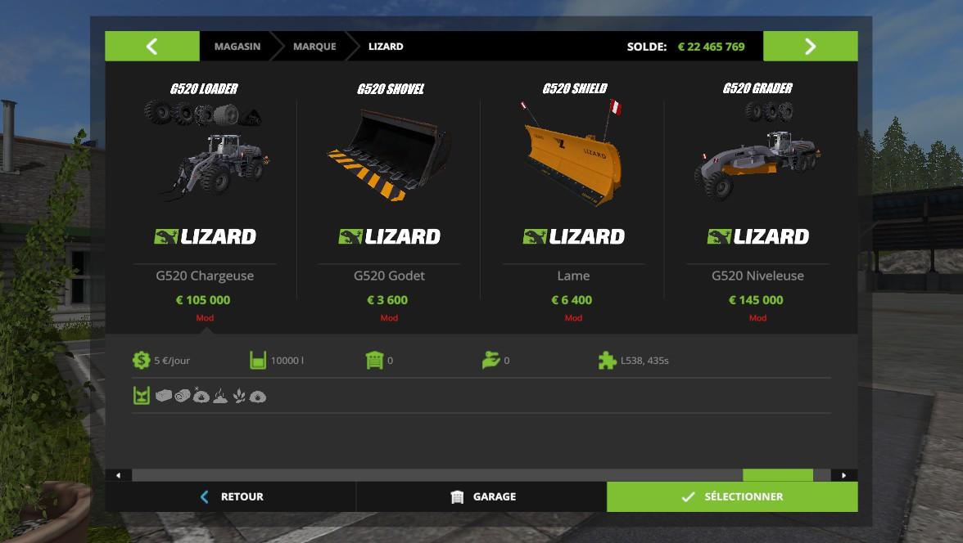Screen dimensions: 963x543
Task: Click the scrollbar right arrow
Action: [843, 475]
